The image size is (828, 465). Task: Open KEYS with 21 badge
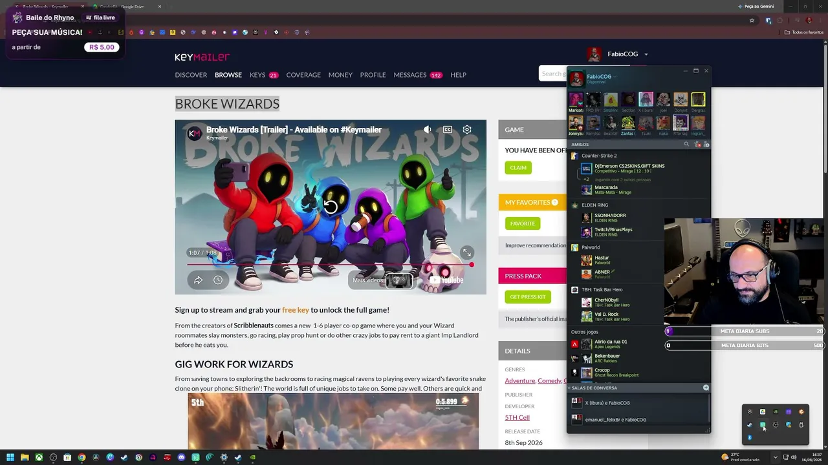[264, 75]
